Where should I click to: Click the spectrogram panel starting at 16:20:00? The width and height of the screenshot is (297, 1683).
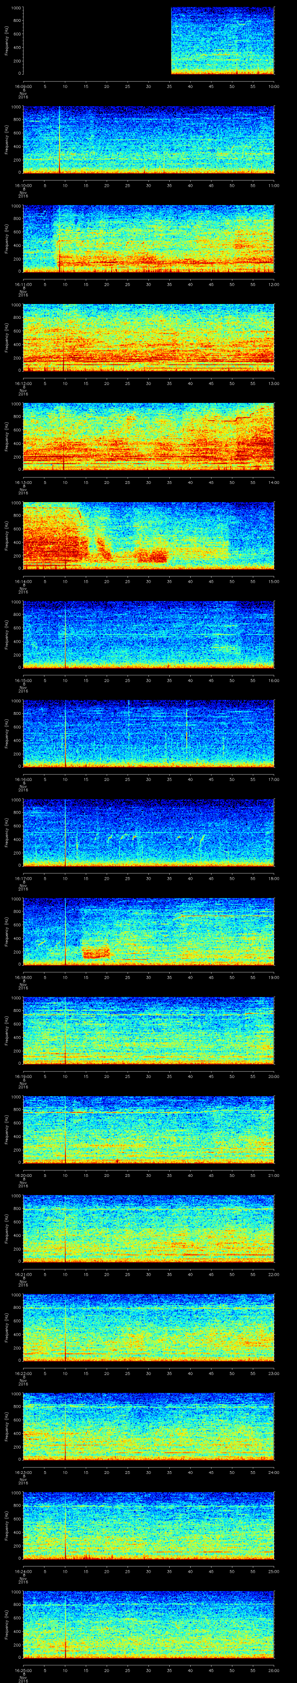[x=148, y=1130]
